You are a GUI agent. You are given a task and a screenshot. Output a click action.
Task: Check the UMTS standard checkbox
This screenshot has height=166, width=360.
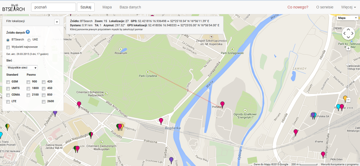8,89
